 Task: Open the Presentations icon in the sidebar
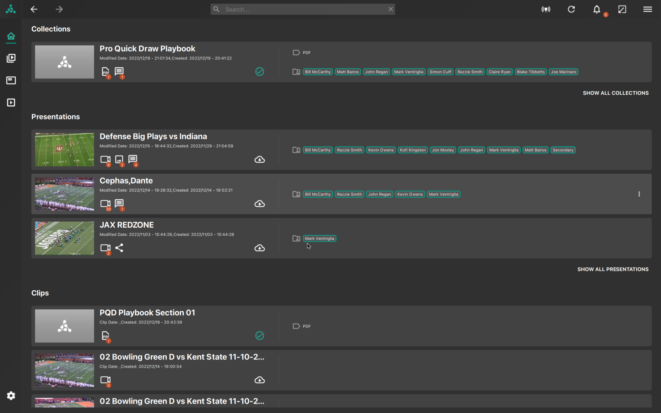click(11, 80)
